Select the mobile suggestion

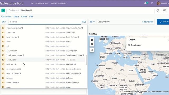coord(43,78)
